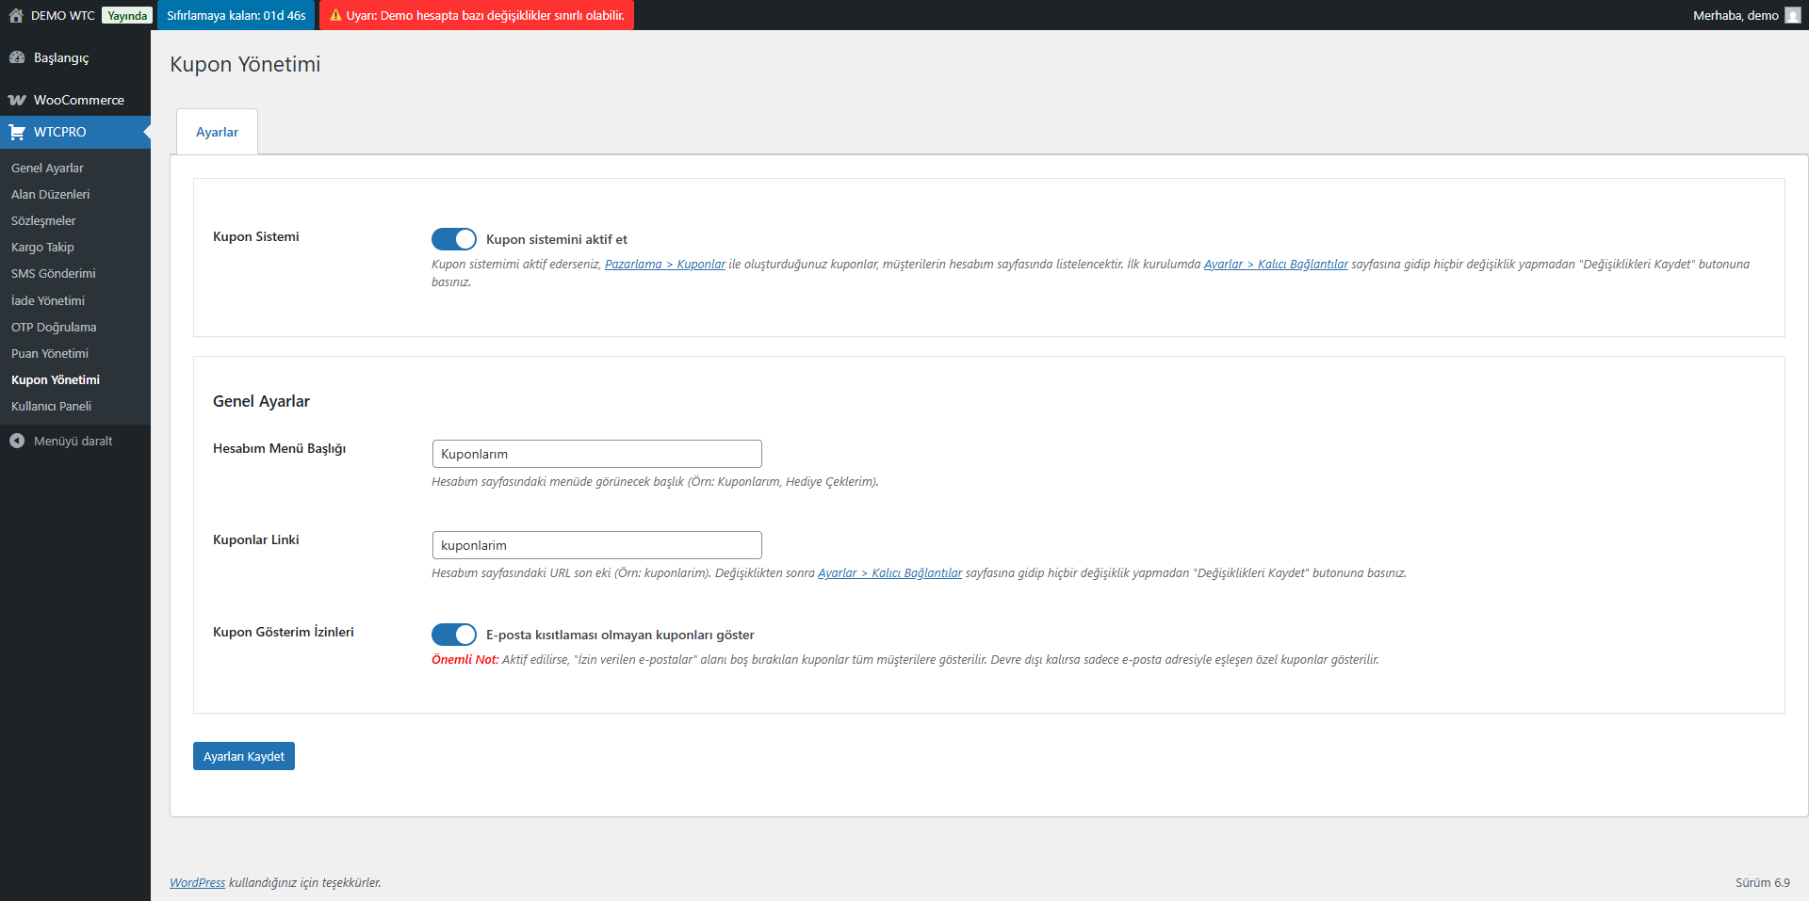
Task: Toggle Kupon sistemini aktif et switch
Action: (x=453, y=239)
